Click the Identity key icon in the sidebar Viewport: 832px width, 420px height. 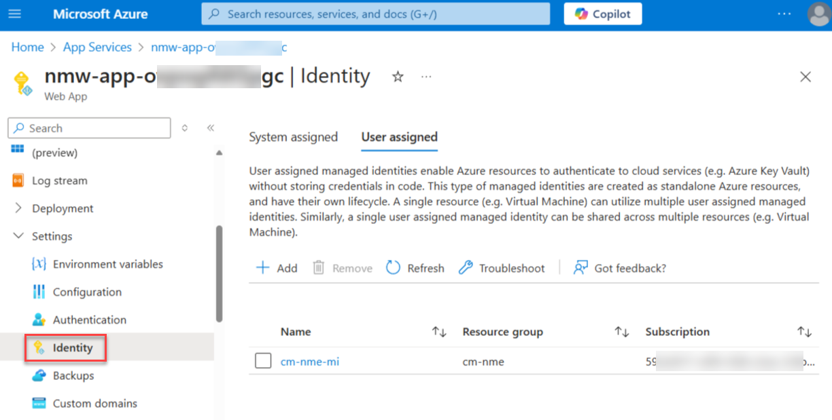pos(39,348)
